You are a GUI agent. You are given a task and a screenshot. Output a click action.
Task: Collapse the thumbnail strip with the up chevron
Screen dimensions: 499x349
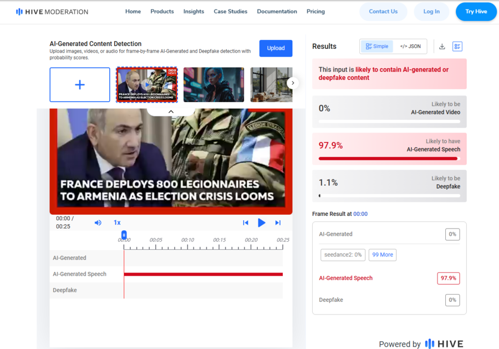click(x=171, y=112)
